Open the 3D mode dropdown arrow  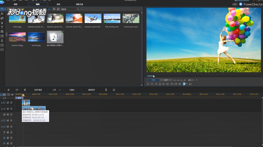tap(187, 84)
